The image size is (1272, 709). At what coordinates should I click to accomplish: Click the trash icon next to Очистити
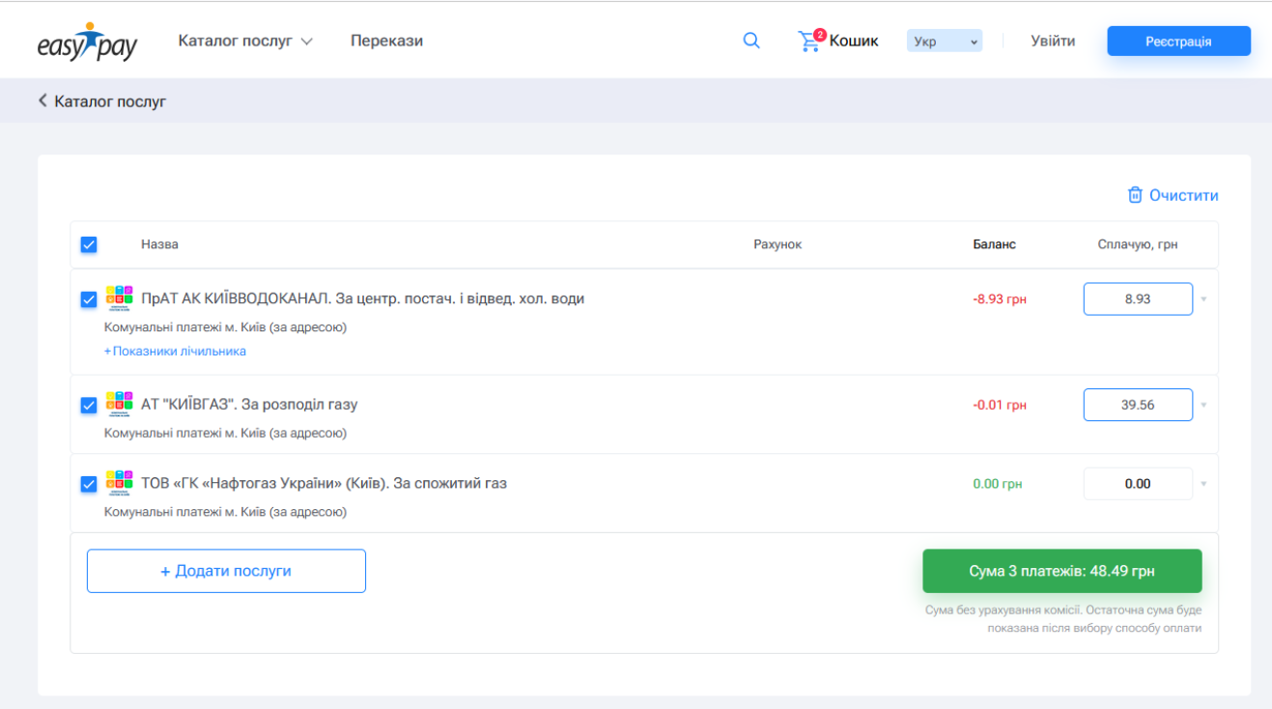pos(1135,195)
